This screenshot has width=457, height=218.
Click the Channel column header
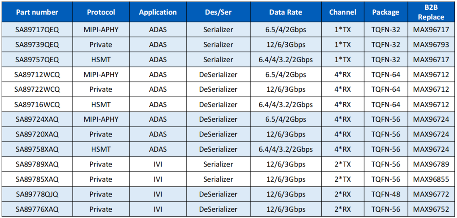pos(343,12)
